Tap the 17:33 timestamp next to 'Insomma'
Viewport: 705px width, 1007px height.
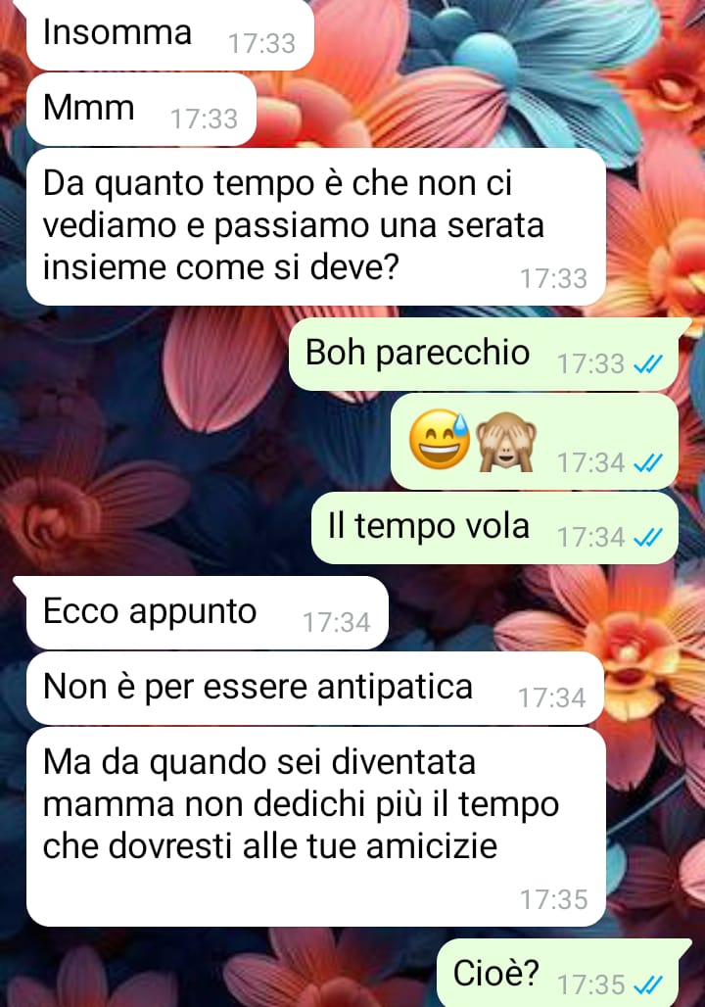point(262,44)
